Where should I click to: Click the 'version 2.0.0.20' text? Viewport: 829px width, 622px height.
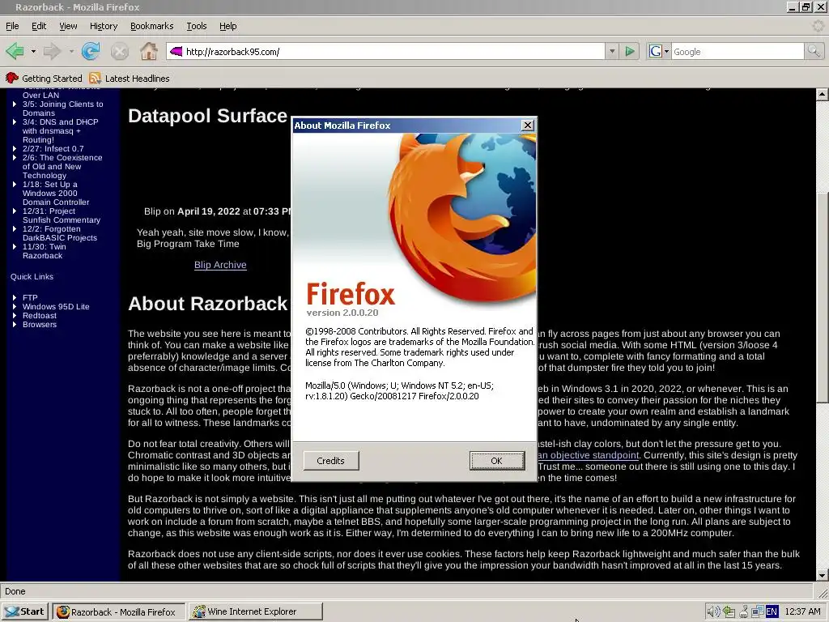point(342,313)
